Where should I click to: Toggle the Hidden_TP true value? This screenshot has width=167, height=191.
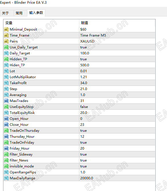coord(117,59)
